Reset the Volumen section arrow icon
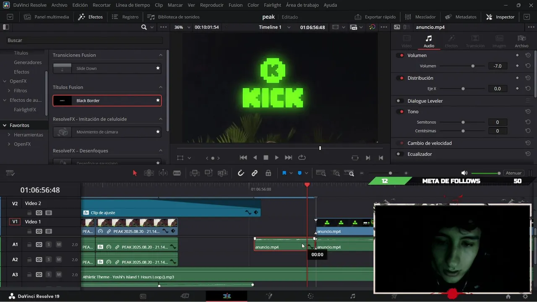This screenshot has width=537, height=302. pos(528,55)
